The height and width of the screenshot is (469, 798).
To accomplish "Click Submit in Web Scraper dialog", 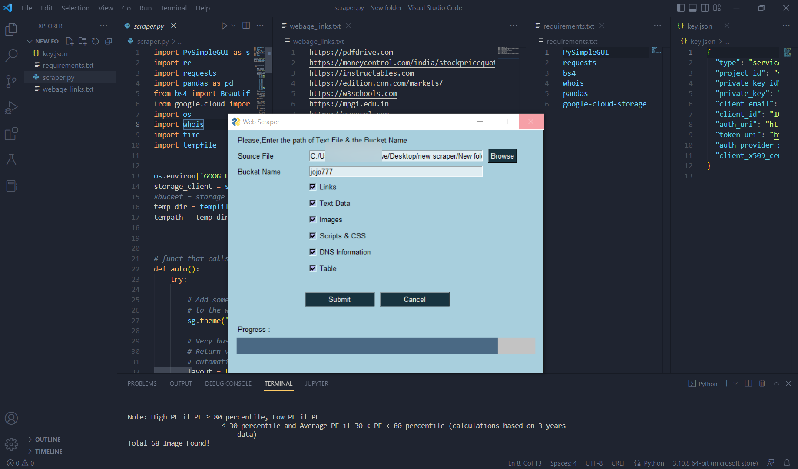I will pos(340,299).
